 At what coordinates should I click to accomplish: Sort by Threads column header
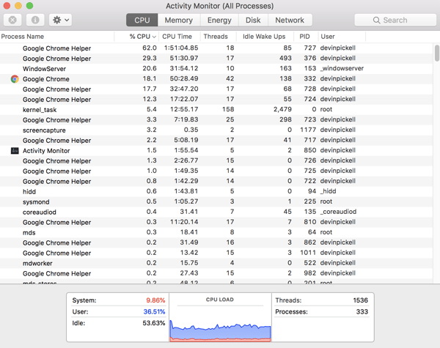click(x=218, y=37)
